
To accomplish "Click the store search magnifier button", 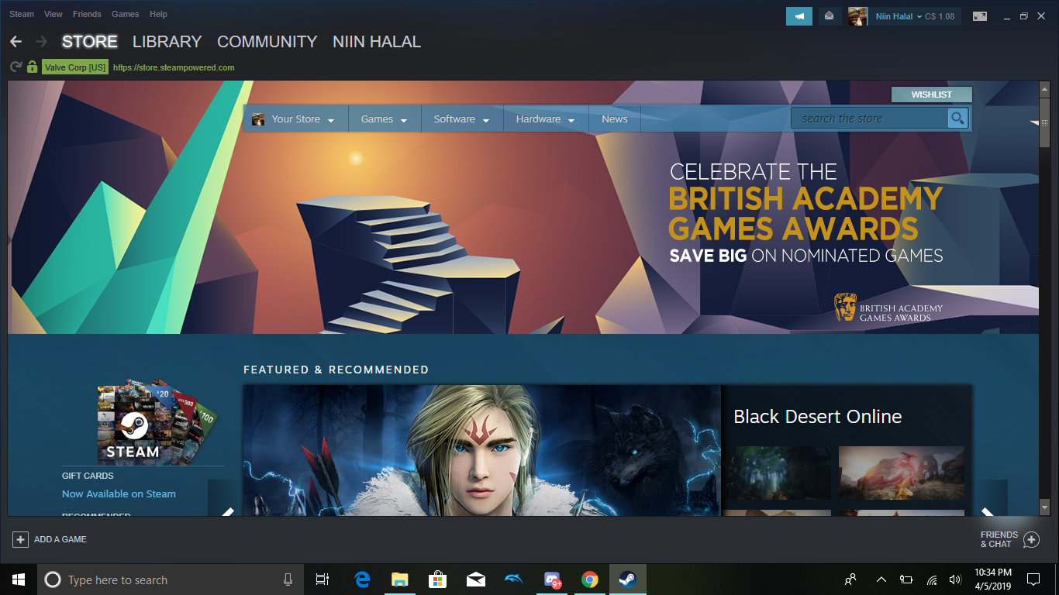I will [958, 119].
